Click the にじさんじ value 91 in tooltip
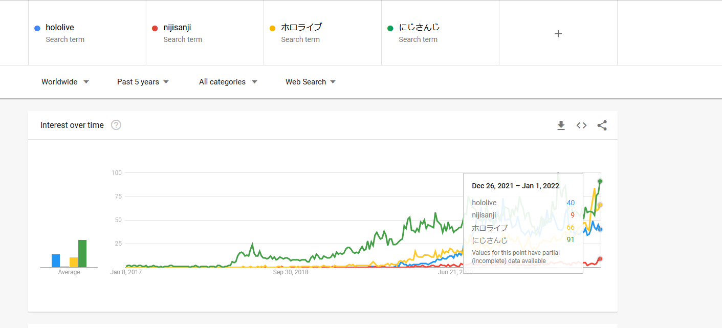Image resolution: width=722 pixels, height=328 pixels. point(571,239)
